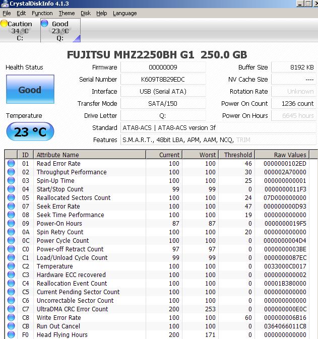Click status orb for Spin-Up Time
This screenshot has height=339, width=318.
pos(11,180)
